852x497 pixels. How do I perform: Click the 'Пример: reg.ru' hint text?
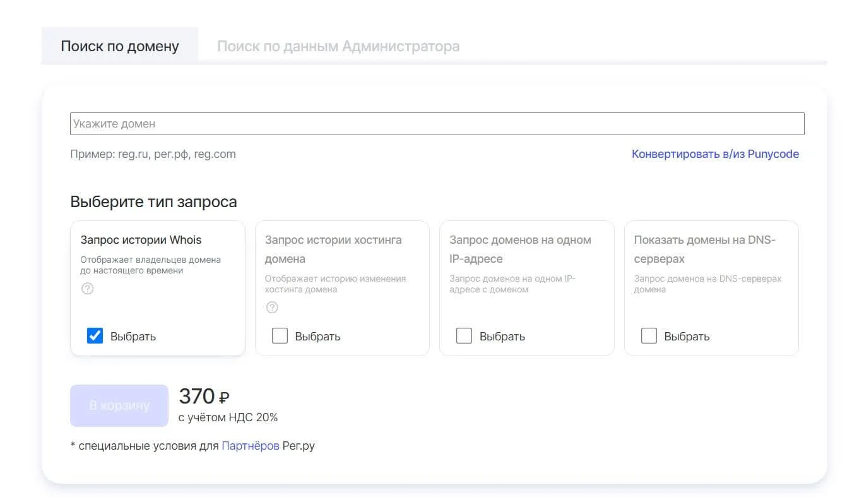[x=153, y=154]
